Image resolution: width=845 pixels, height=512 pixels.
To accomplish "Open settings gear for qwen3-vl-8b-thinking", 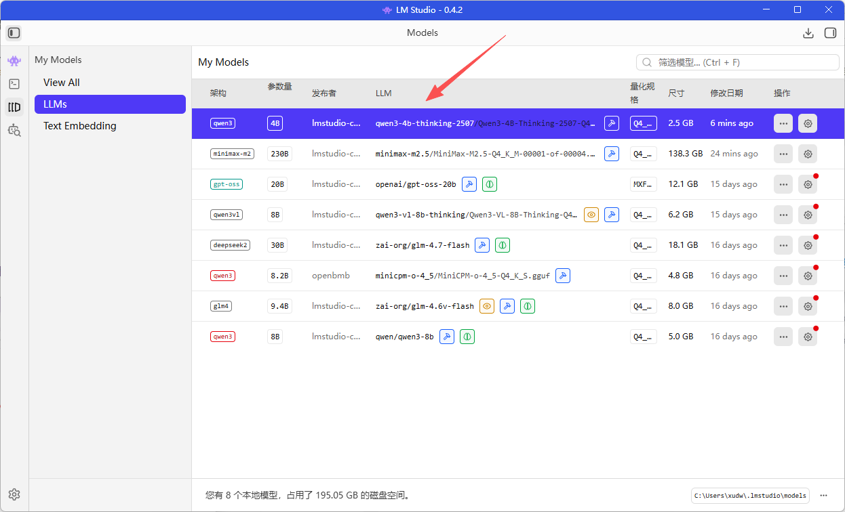I will 808,215.
